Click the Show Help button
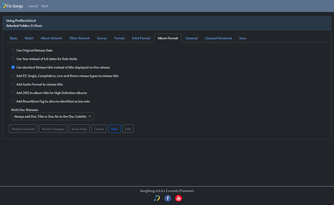Screen dimensions: 334x205 pos(79,129)
